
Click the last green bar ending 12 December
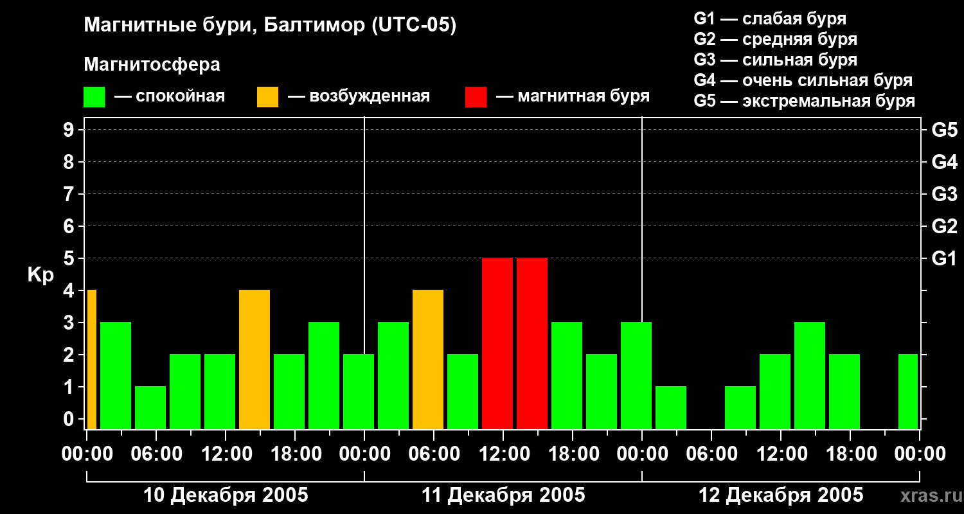coord(908,391)
